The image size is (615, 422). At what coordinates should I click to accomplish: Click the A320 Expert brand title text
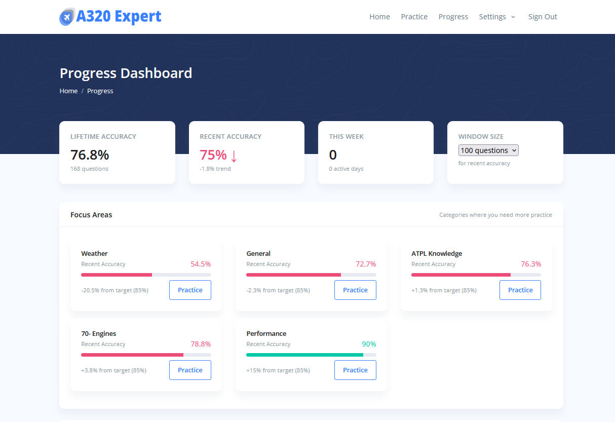[119, 17]
